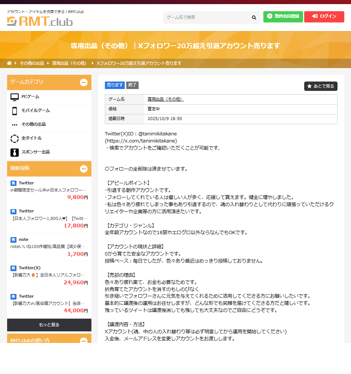Click the three-dots other listings icon

click(x=15, y=125)
